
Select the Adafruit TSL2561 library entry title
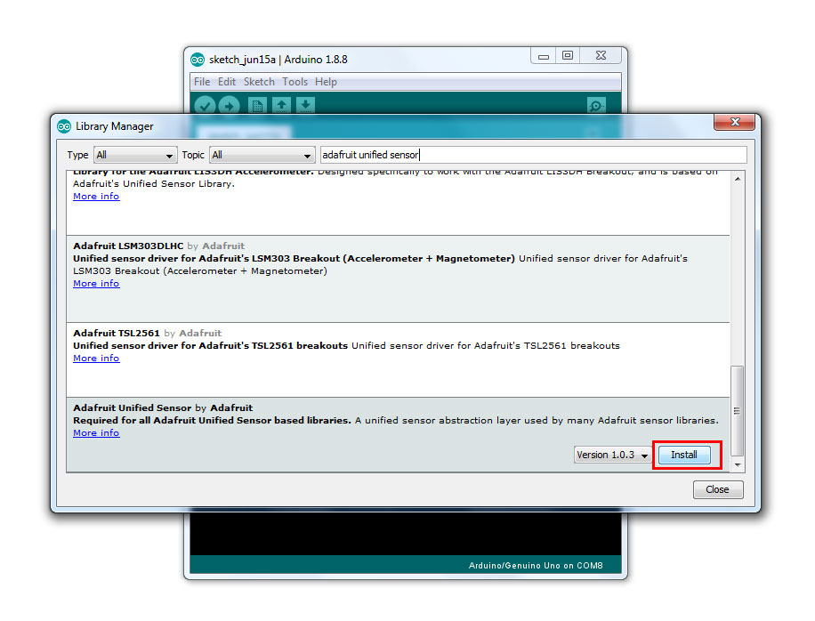[x=117, y=333]
